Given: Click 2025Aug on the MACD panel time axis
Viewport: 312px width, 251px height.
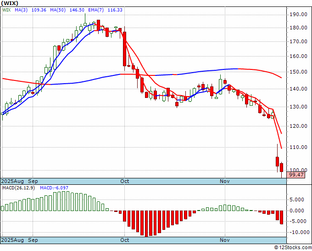Looking at the screenshot, I should point(12,240).
